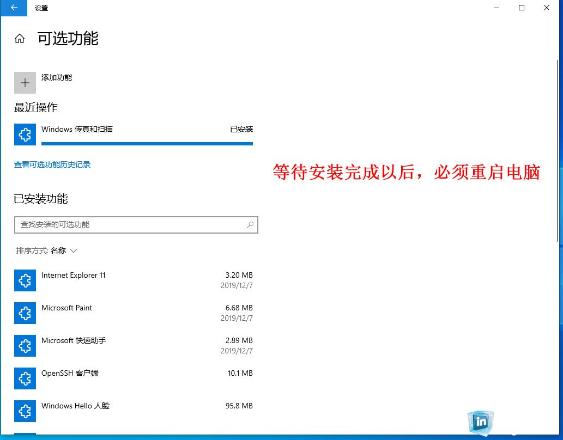Viewport: 563px width, 440px height.
Task: Click the 添加功能 label
Action: pos(57,77)
